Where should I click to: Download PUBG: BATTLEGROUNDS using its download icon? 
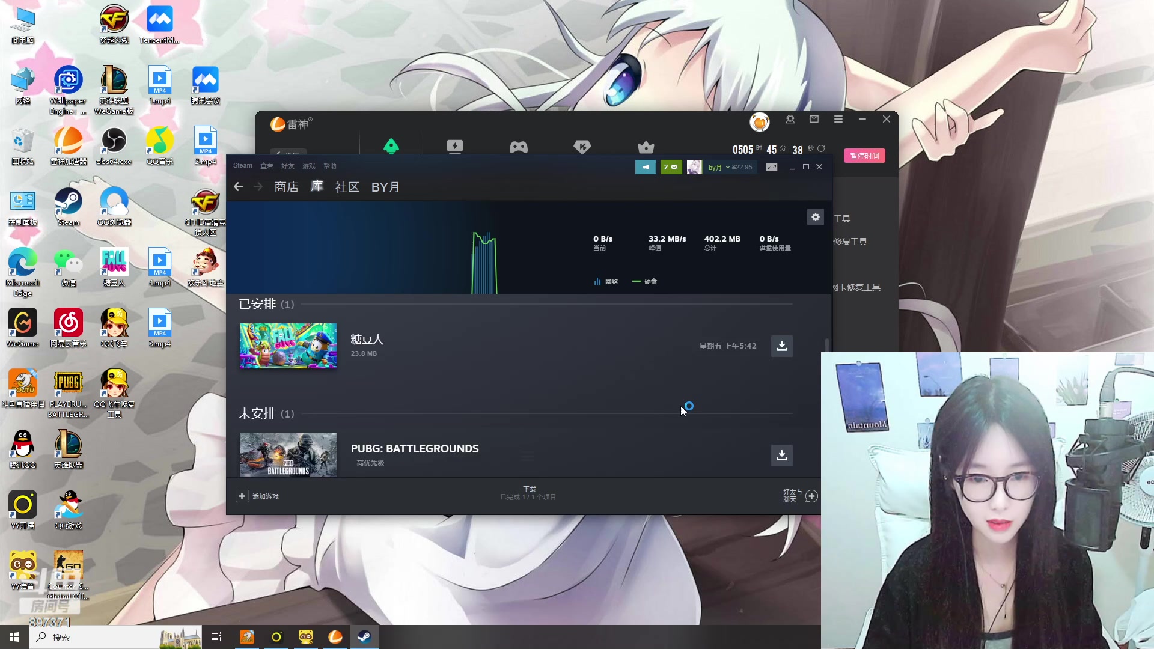tap(782, 456)
